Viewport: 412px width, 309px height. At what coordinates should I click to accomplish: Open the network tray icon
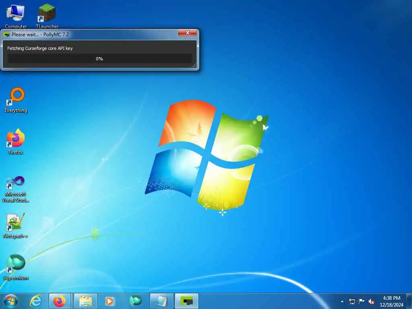[352, 301]
